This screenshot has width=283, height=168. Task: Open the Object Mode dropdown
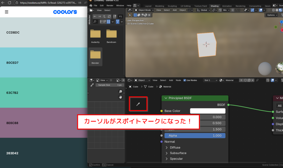(x=144, y=10)
